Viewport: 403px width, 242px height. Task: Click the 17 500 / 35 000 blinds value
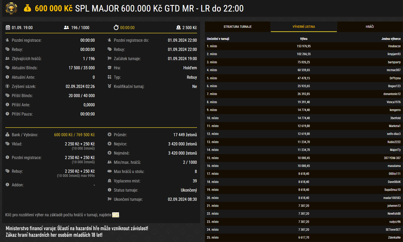(x=82, y=68)
